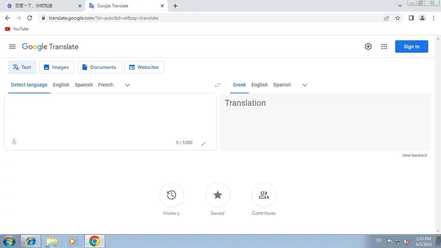The height and width of the screenshot is (248, 441).
Task: Open the volume tray icon
Action: point(407,241)
